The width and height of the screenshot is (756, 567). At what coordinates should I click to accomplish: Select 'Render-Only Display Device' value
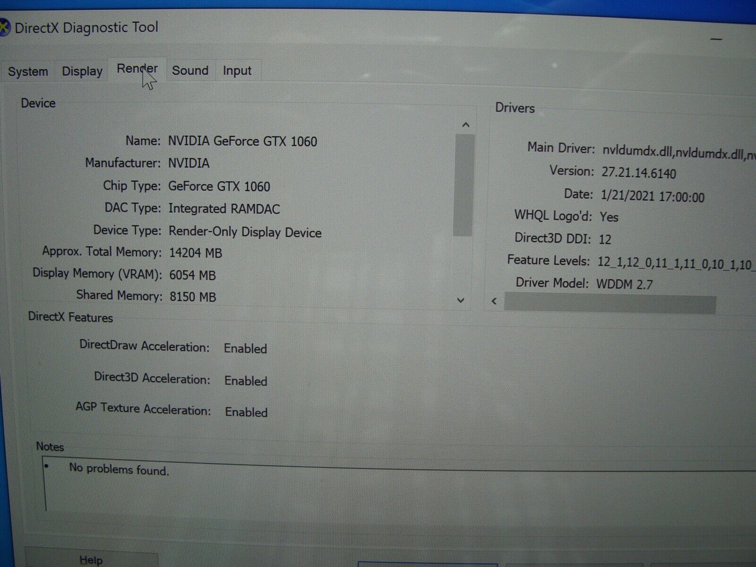(x=245, y=232)
